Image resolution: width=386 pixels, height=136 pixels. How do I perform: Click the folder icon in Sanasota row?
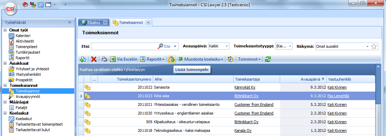pos(87,87)
